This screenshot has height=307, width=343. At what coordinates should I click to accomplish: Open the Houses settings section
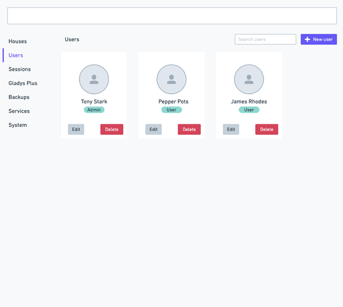tap(17, 41)
